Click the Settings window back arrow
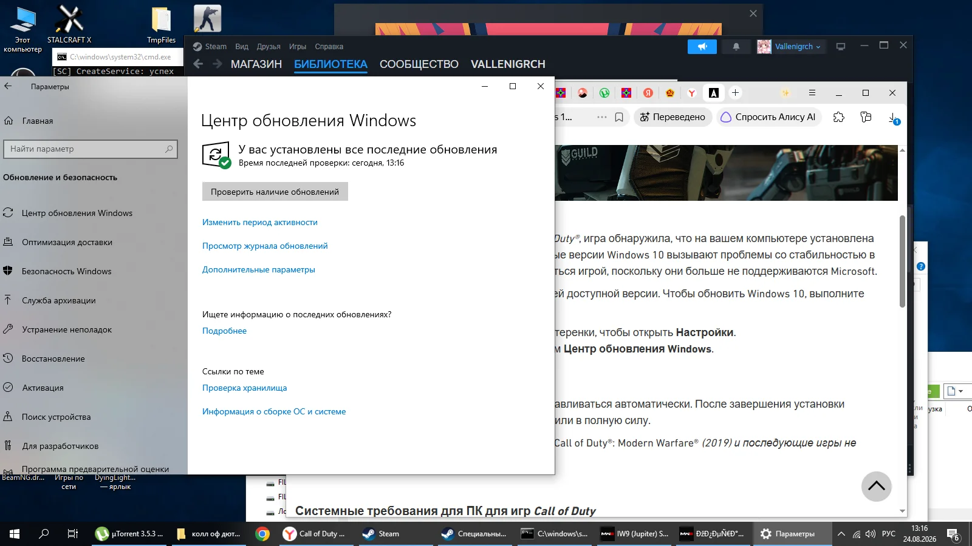 8,86
